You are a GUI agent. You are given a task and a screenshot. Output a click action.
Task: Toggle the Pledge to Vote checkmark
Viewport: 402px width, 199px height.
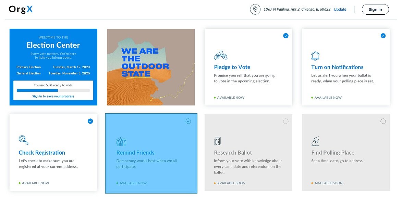coord(285,36)
